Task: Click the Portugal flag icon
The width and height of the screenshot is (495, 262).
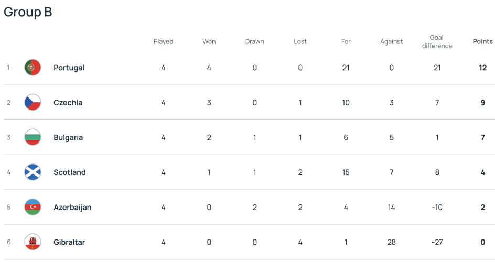Action: [x=33, y=68]
